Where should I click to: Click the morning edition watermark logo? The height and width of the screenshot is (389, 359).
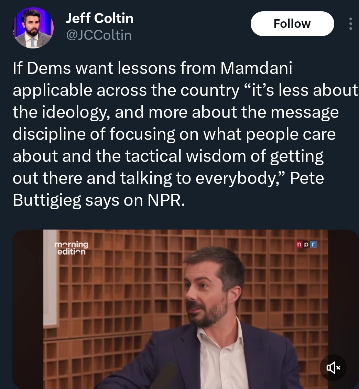[x=71, y=248]
